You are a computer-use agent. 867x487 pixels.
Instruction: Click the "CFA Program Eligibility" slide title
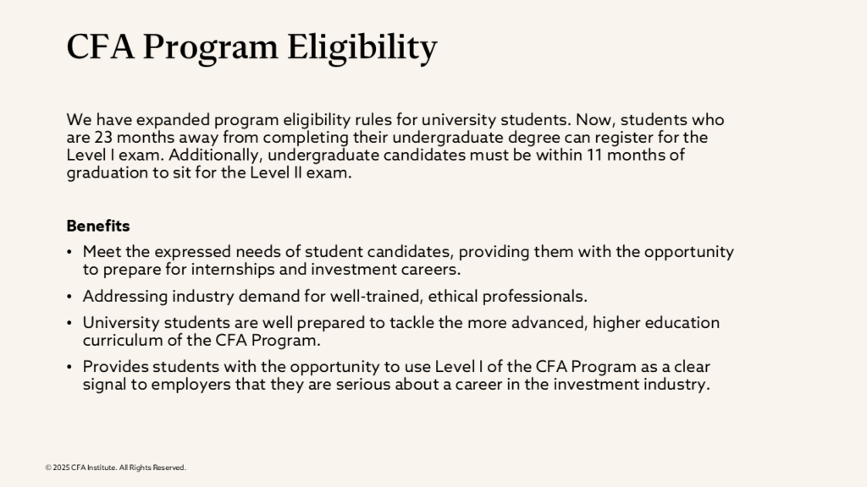(251, 47)
